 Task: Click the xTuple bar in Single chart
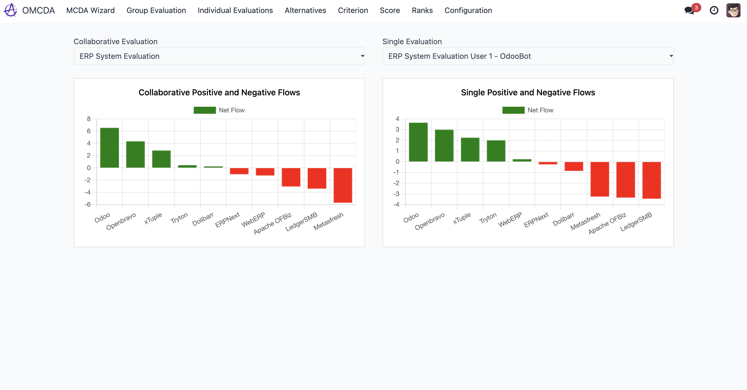[x=470, y=149]
